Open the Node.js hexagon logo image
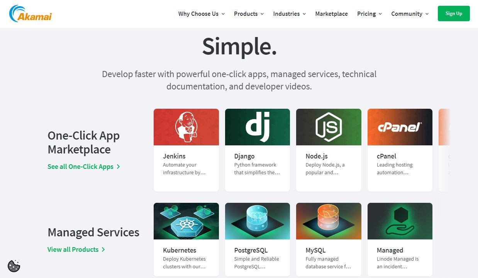Screen dimensions: 478x278 click(329, 127)
